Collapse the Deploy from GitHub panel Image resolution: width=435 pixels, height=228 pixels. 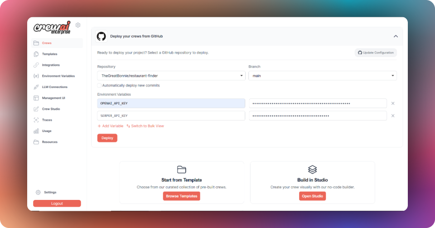pos(396,36)
